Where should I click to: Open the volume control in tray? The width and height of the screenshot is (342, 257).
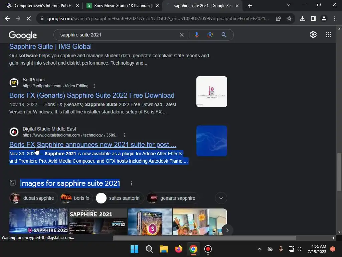[299, 249]
